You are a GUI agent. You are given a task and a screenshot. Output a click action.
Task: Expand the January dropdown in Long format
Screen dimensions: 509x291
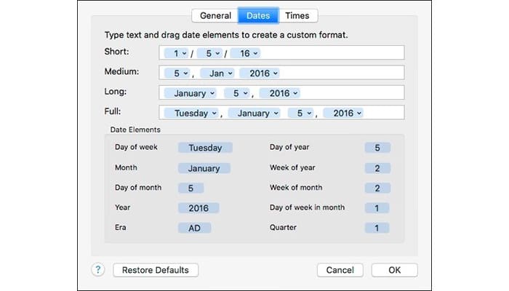click(x=191, y=93)
